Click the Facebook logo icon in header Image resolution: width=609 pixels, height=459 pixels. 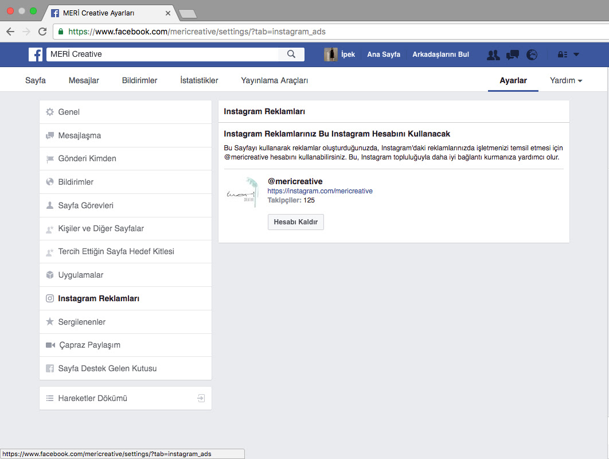click(x=36, y=55)
